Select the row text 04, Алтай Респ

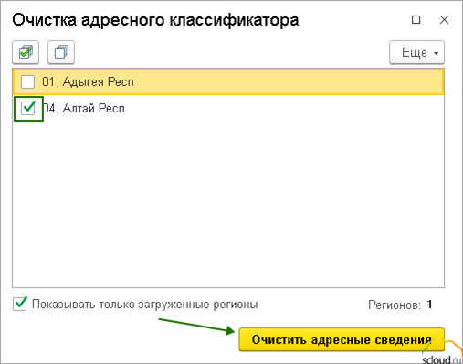(x=83, y=108)
